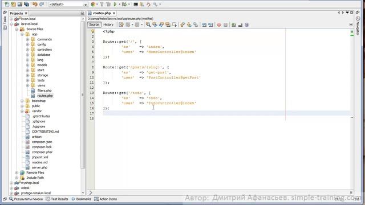
Task: Select phpunit.xml in project tree
Action: (40, 157)
